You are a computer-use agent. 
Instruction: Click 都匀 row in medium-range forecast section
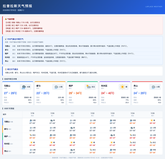point(83,50)
